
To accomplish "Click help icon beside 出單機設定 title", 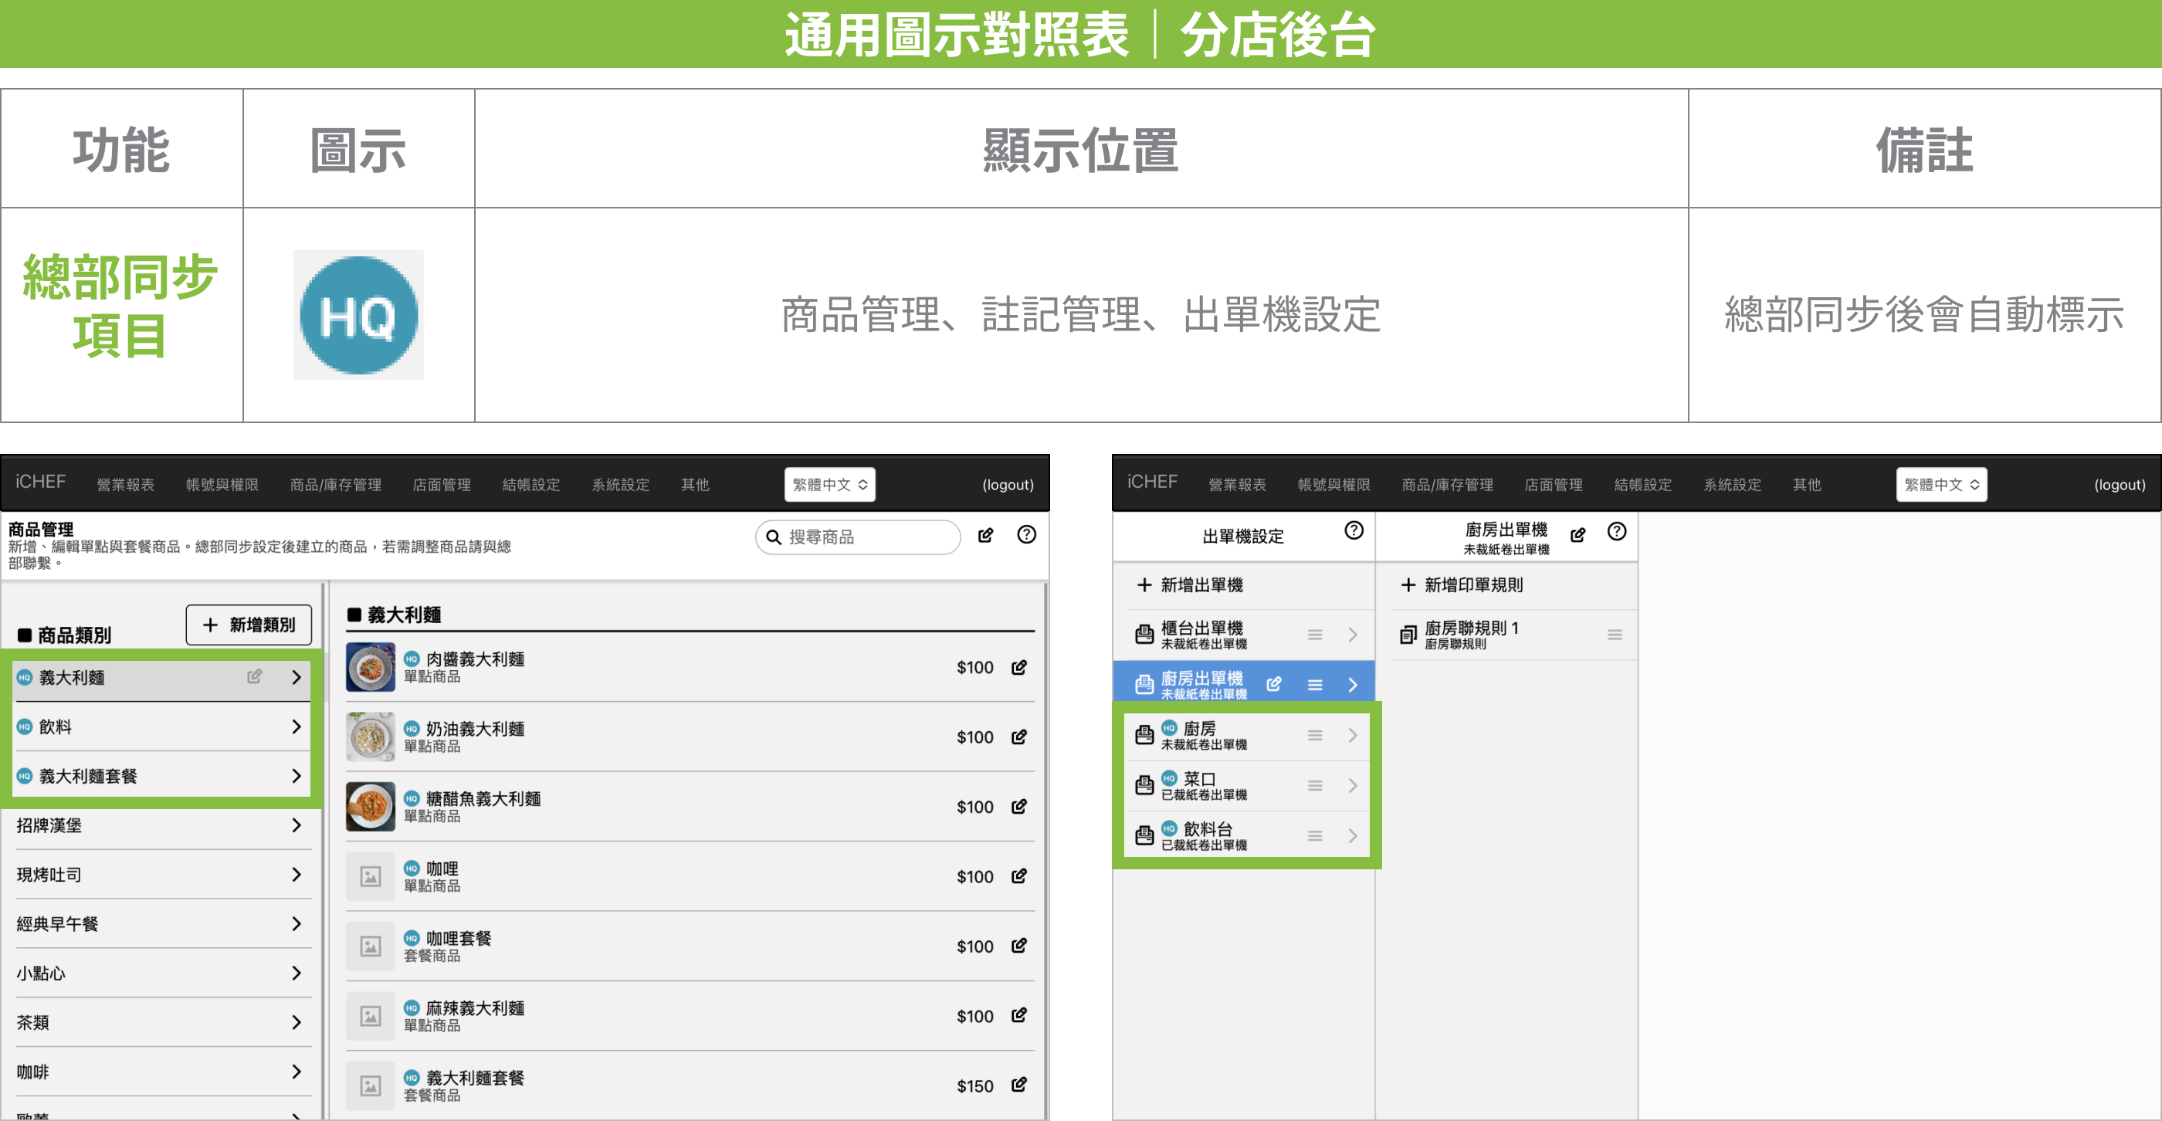I will [x=1353, y=530].
